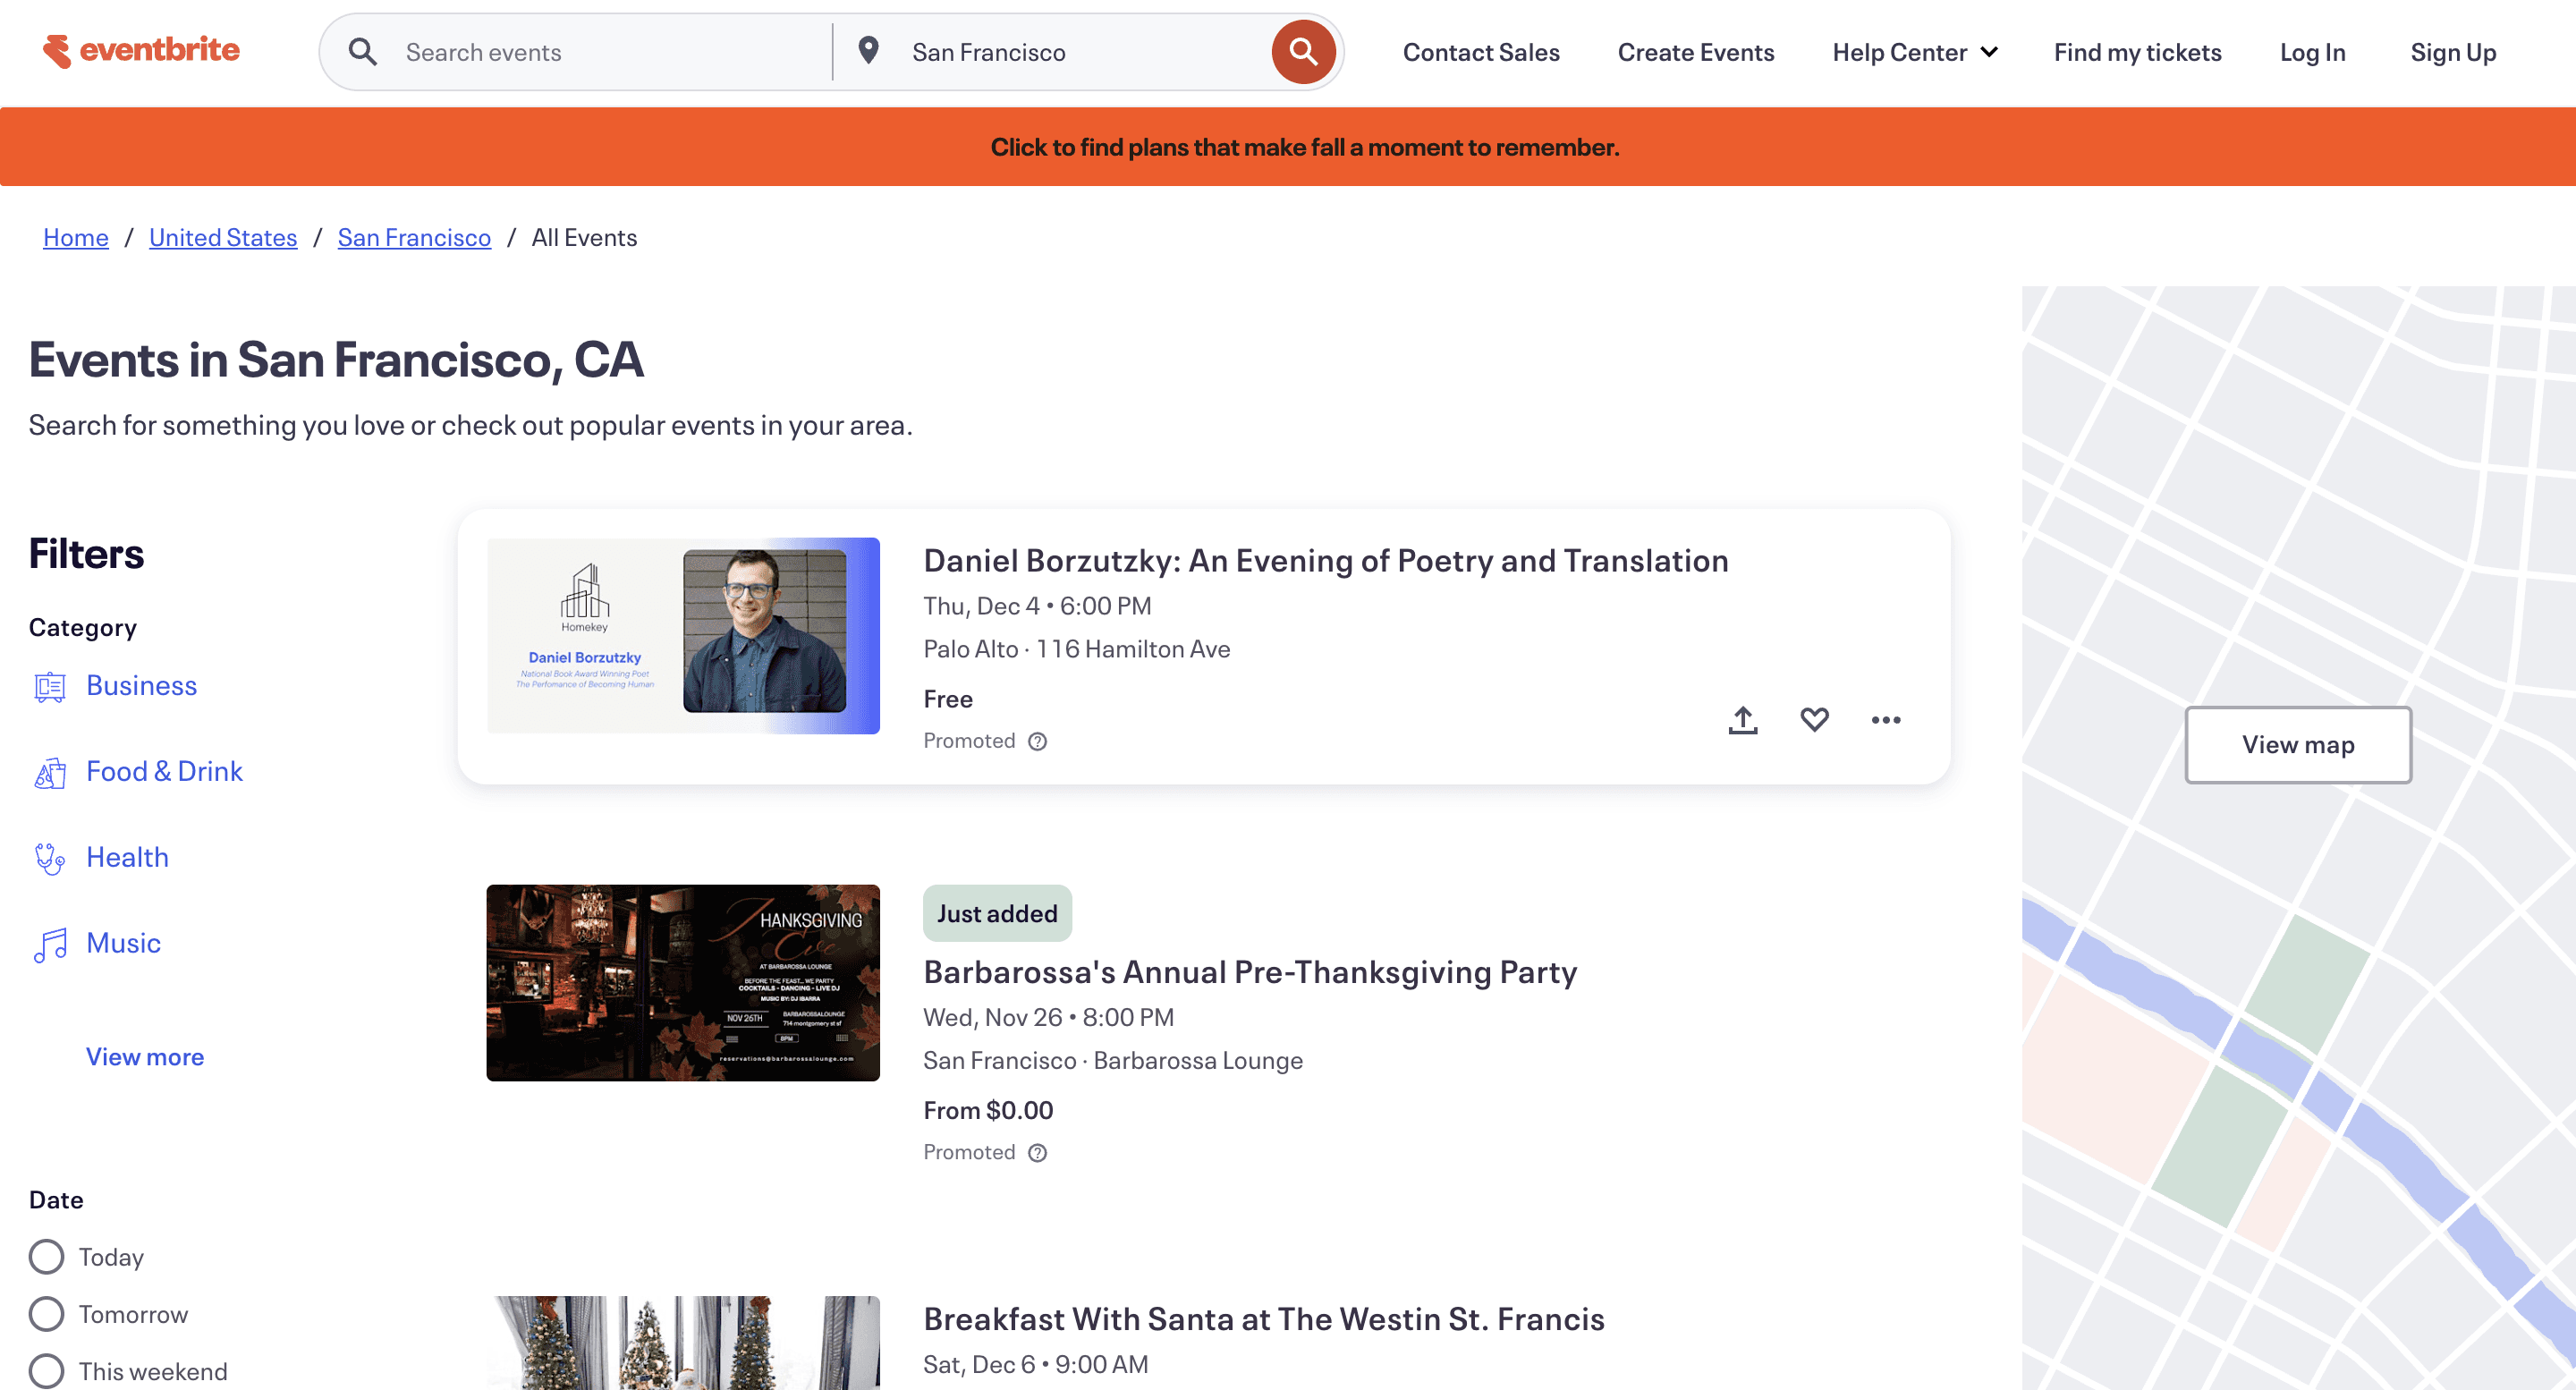The width and height of the screenshot is (2576, 1390).
Task: Select the Tomorrow date filter
Action: click(x=46, y=1314)
